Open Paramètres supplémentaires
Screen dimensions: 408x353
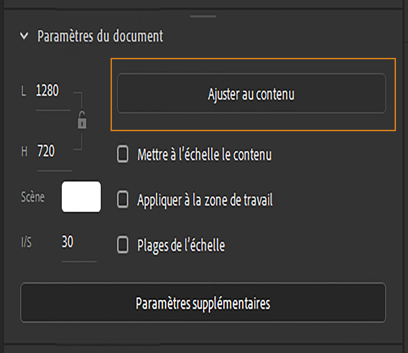click(203, 303)
